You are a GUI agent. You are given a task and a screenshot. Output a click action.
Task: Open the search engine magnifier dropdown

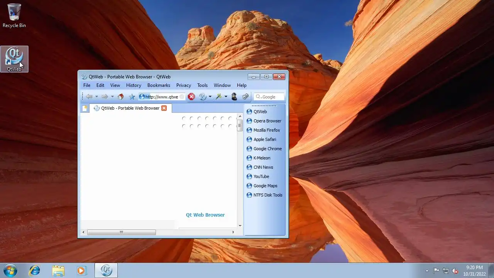[x=258, y=97]
